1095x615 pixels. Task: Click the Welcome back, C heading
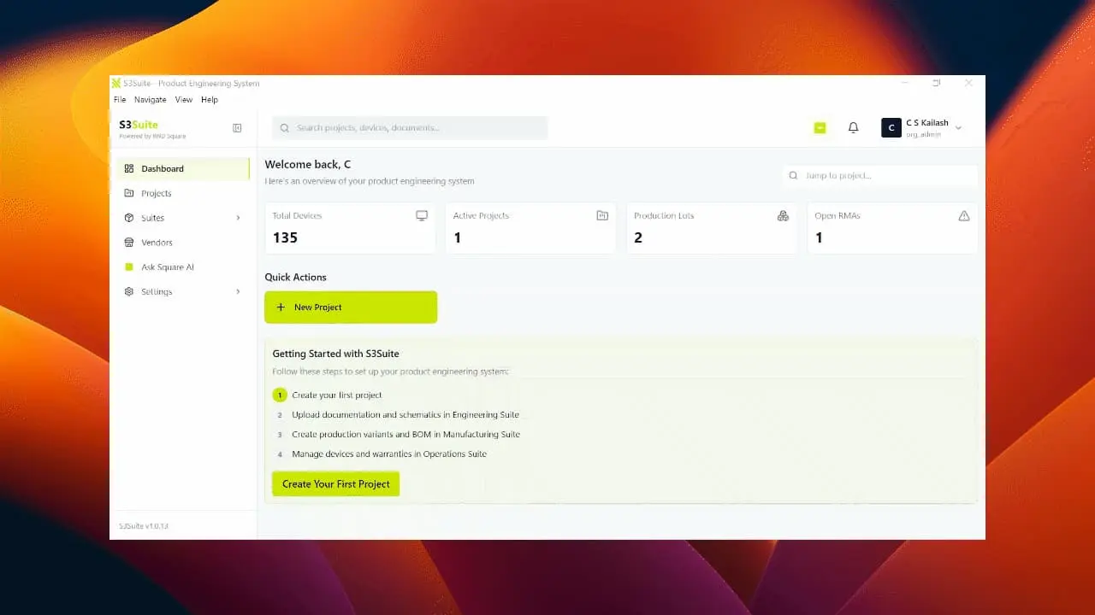pyautogui.click(x=308, y=165)
